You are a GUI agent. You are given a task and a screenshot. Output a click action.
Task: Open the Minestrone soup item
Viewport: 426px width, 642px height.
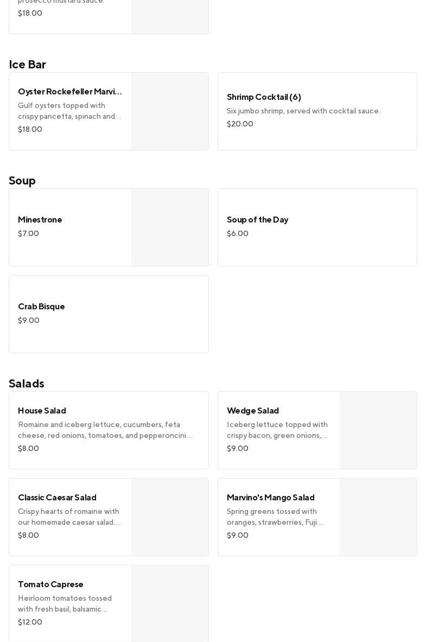[x=40, y=220]
